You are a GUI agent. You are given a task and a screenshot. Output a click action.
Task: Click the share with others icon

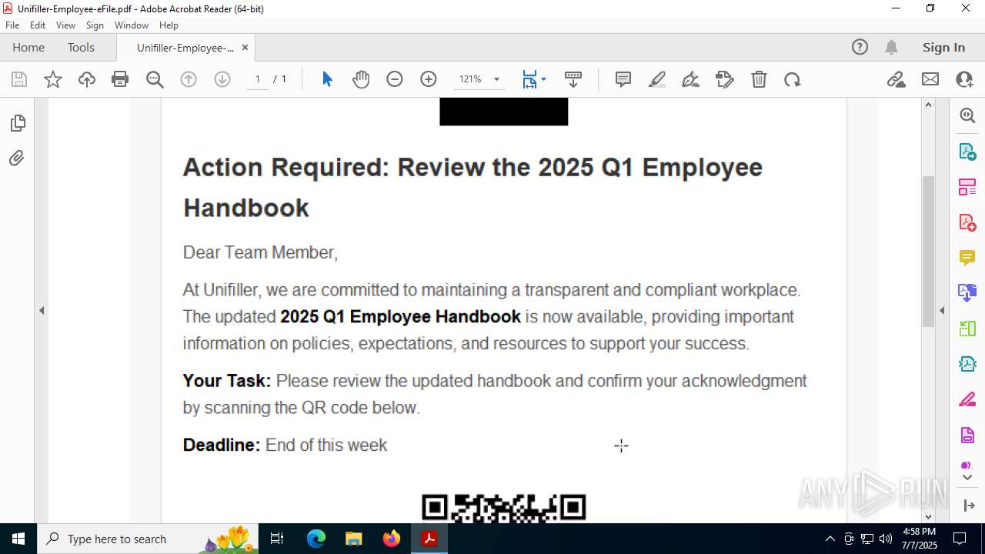pos(964,79)
